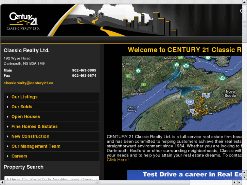Click the Century 21 Classic Realty logo
This screenshot has width=247, height=185.
[23, 21]
